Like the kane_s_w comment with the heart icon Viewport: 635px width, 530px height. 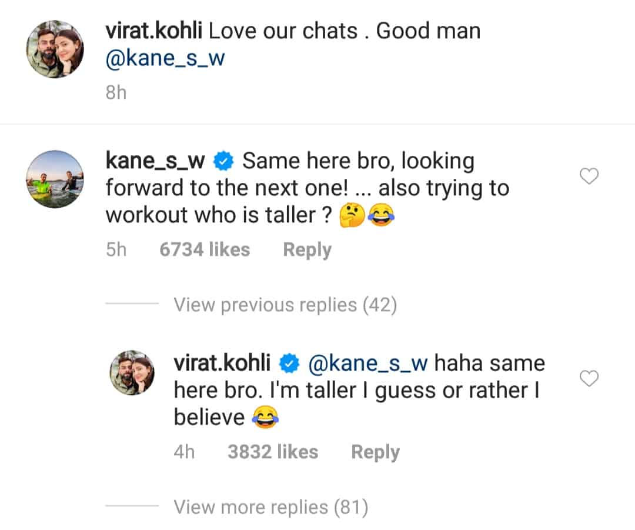589,175
